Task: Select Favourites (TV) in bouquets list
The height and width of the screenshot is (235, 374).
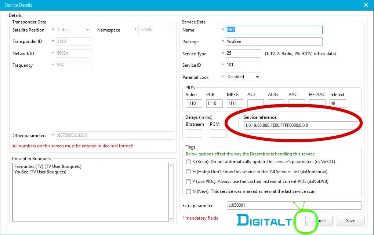Action: (x=48, y=166)
